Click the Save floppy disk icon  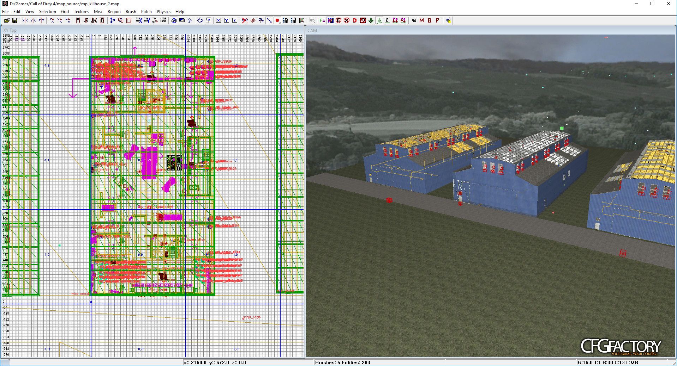(x=15, y=20)
